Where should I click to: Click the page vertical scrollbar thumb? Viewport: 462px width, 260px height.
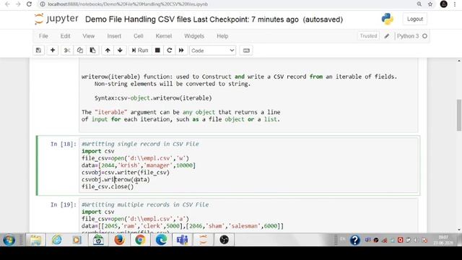pos(459,115)
